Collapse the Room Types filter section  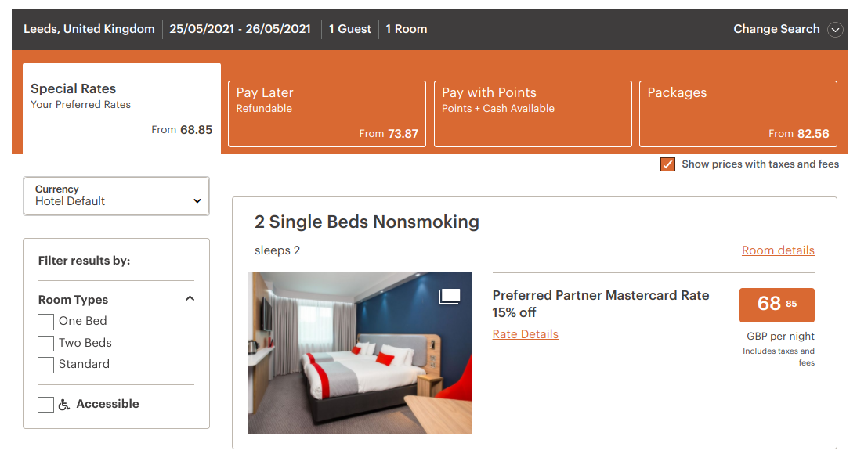(x=190, y=299)
